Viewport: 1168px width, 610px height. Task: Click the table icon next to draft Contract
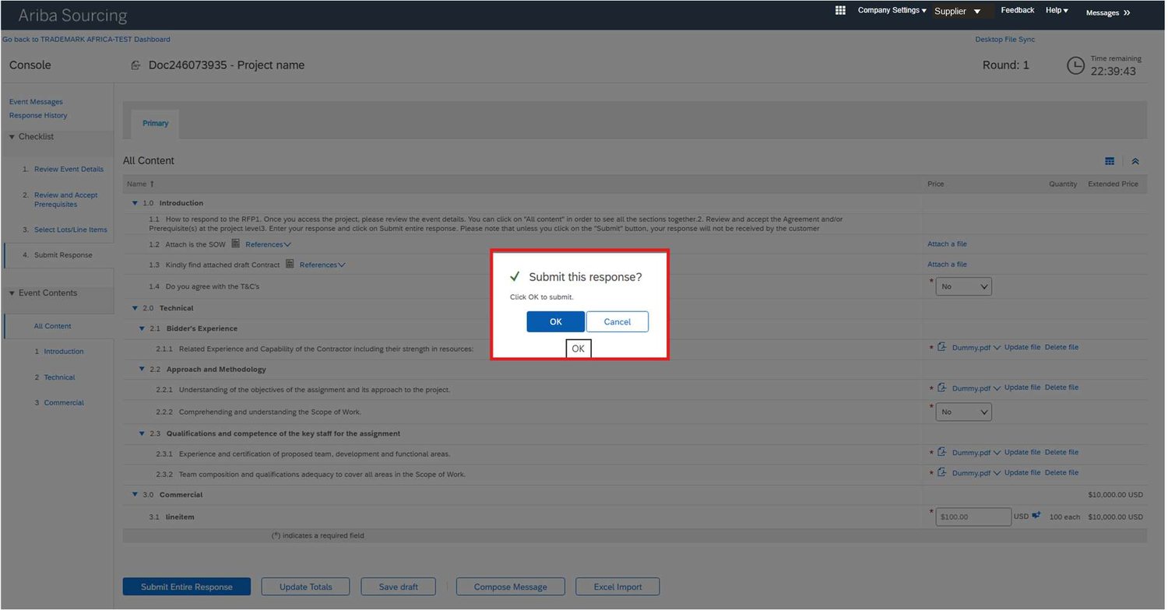click(290, 264)
